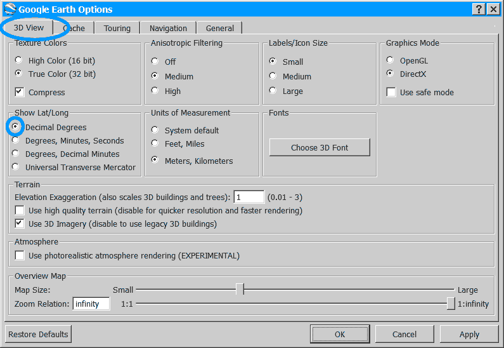Go to the General tab
Screen dimensions: 504x348
[219, 28]
